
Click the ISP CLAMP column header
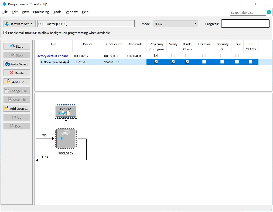[x=251, y=47]
